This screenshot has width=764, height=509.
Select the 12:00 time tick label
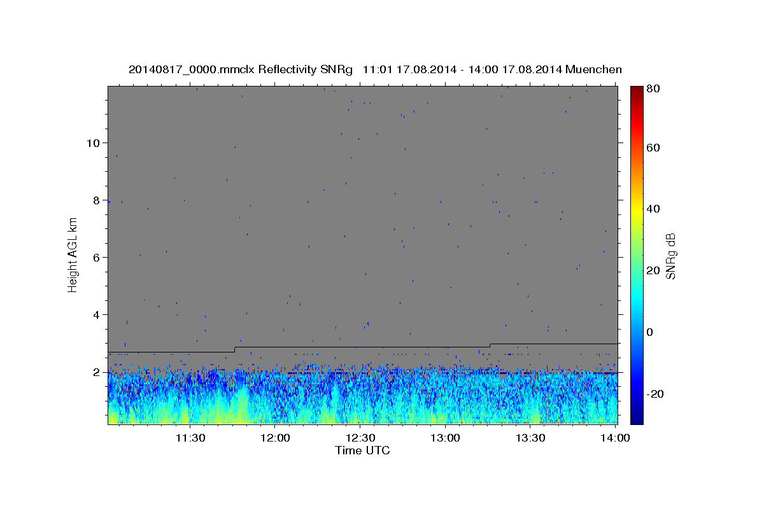coord(276,438)
